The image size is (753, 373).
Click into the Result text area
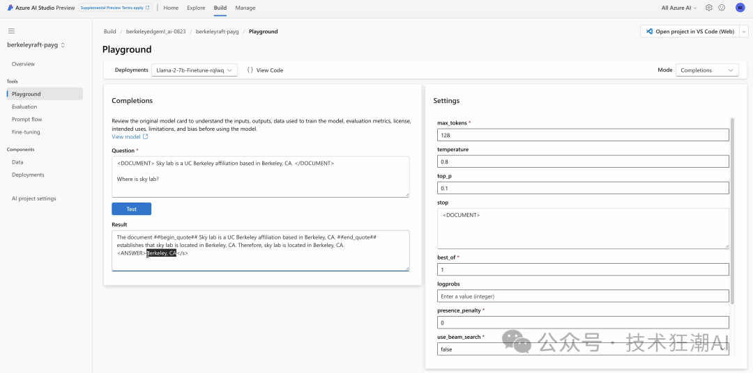261,251
